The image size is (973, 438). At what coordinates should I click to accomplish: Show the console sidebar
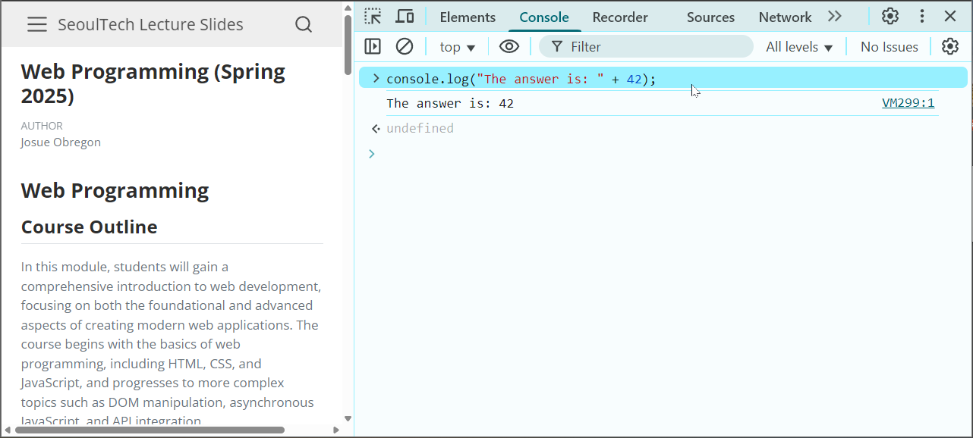coord(373,47)
